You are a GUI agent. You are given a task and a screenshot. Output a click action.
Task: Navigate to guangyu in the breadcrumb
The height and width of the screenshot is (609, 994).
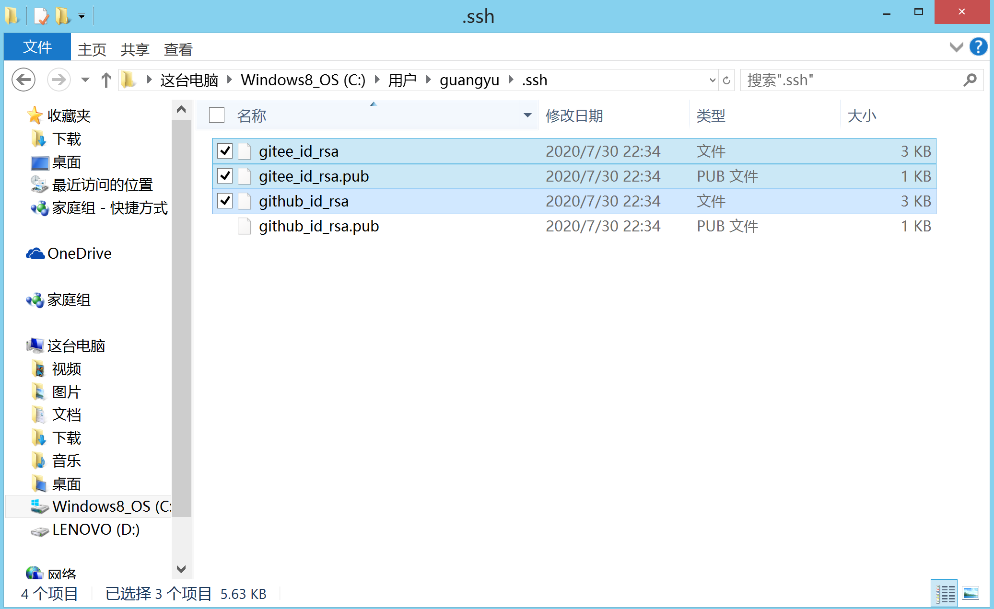469,80
